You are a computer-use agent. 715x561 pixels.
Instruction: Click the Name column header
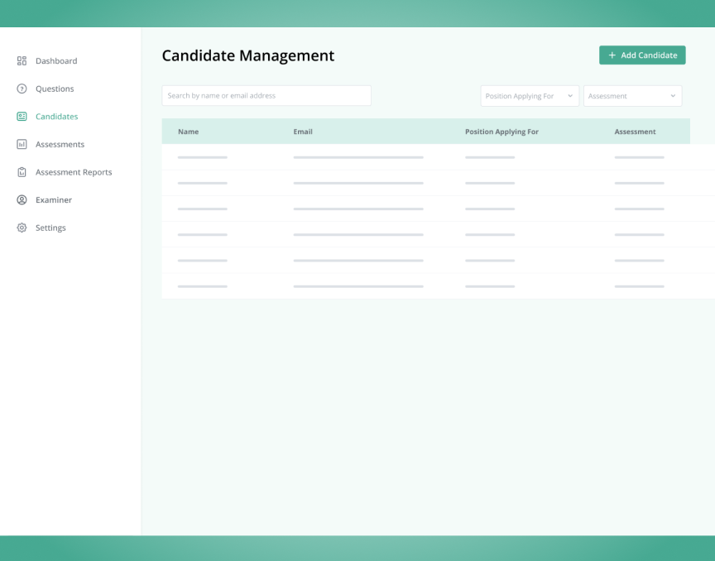click(189, 132)
